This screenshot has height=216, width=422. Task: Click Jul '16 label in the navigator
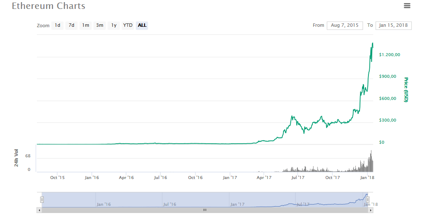click(170, 205)
